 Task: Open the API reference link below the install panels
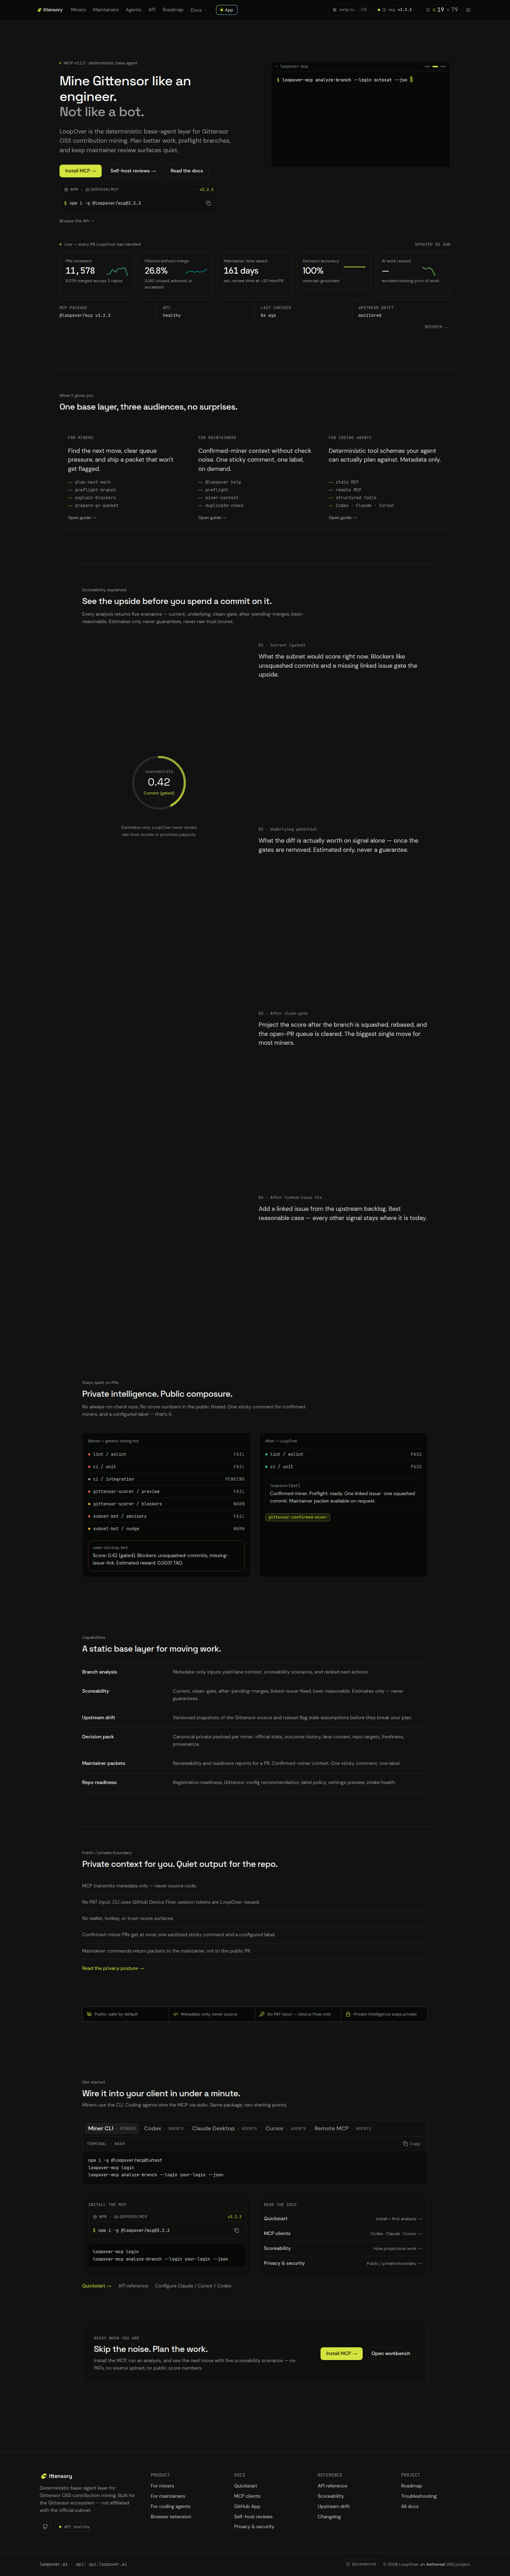coord(133,2286)
